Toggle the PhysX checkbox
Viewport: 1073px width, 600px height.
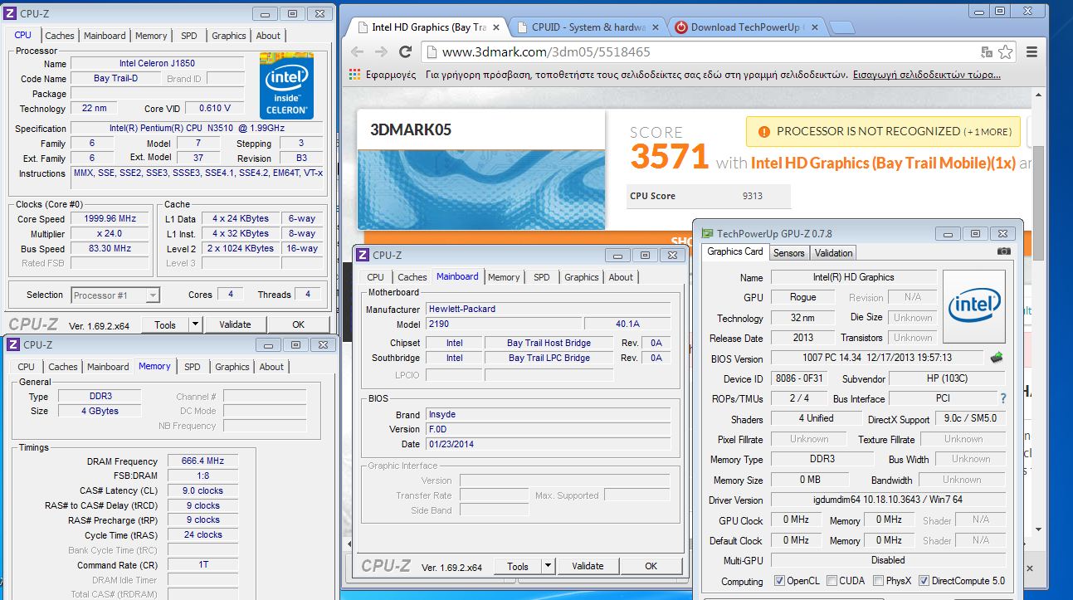880,581
